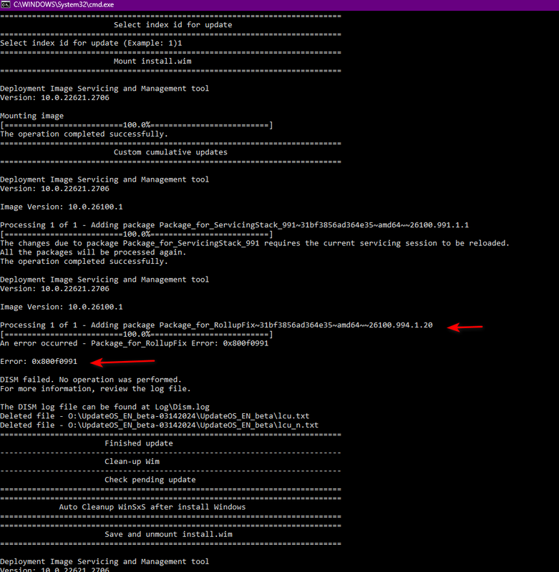
Task: Click the 'Clean-up Wim' header
Action: click(132, 462)
